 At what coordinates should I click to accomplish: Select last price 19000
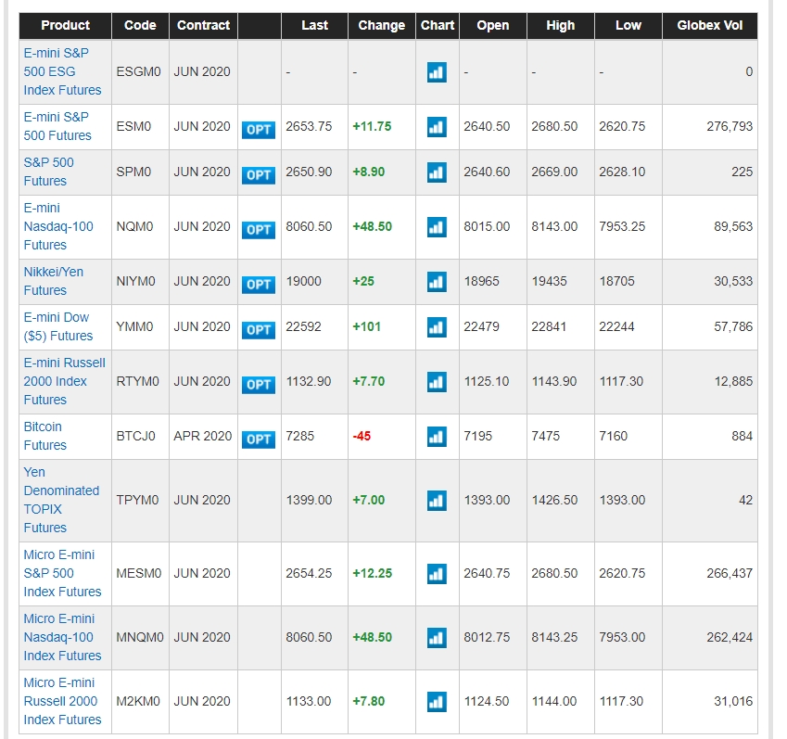[304, 281]
